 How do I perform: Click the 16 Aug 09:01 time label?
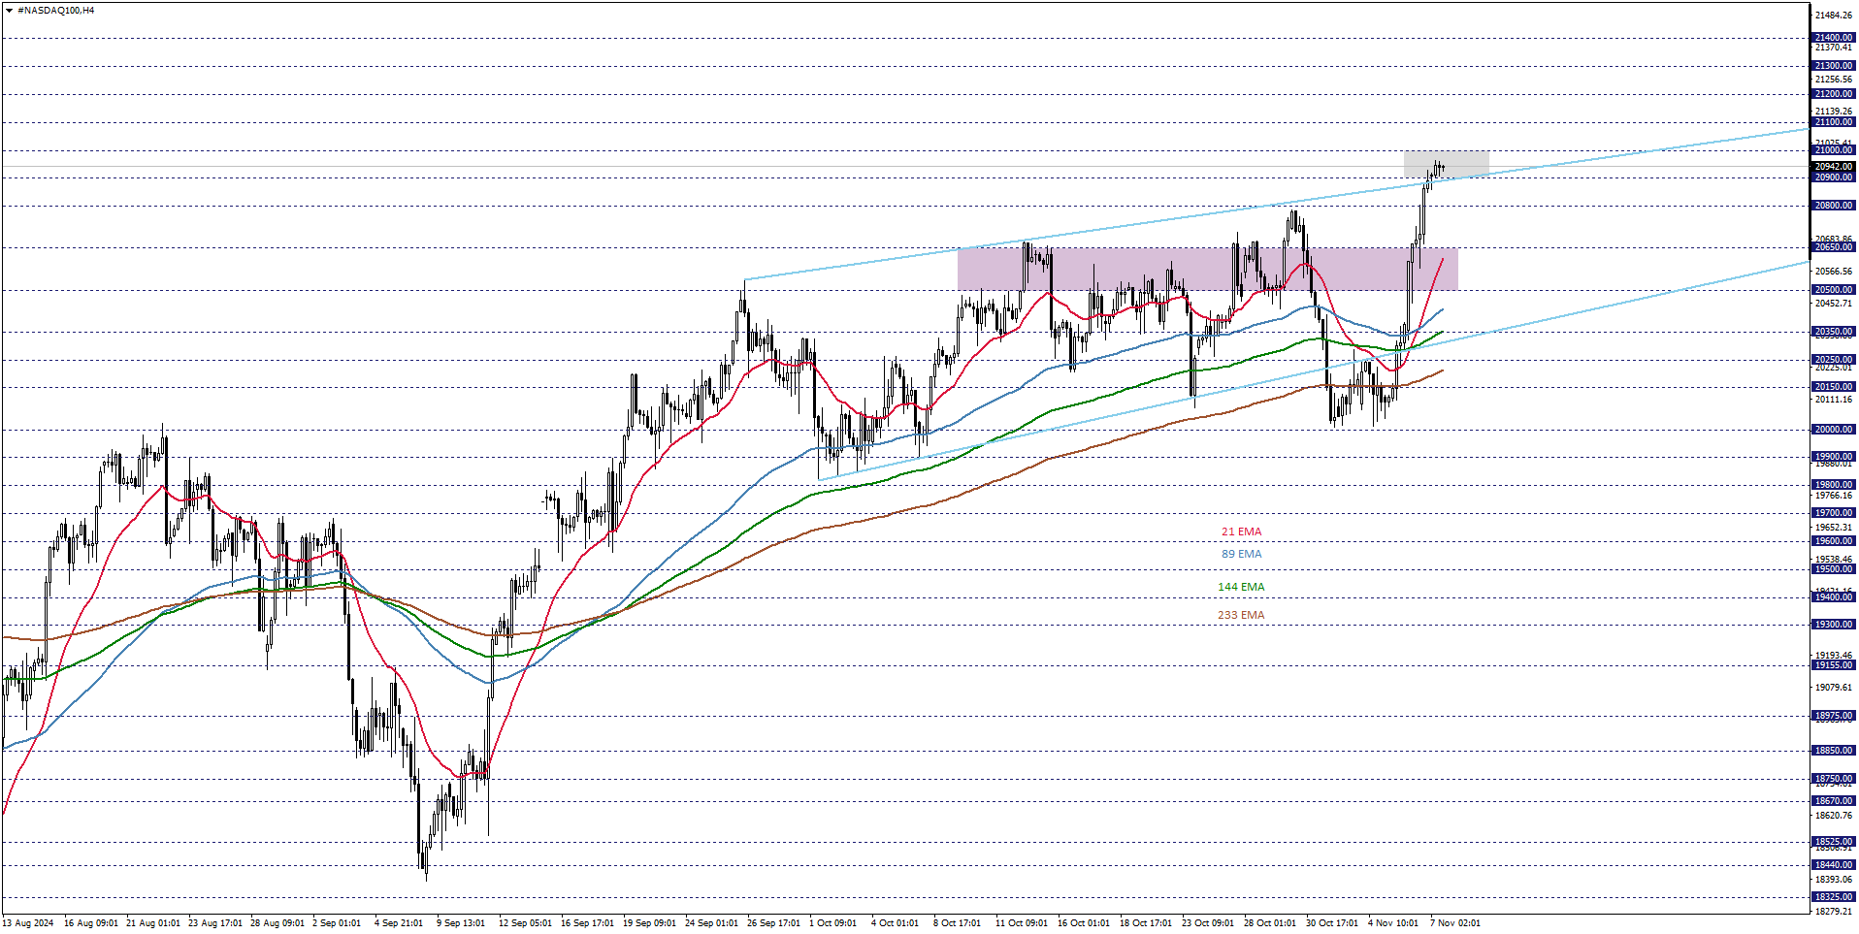[x=91, y=923]
